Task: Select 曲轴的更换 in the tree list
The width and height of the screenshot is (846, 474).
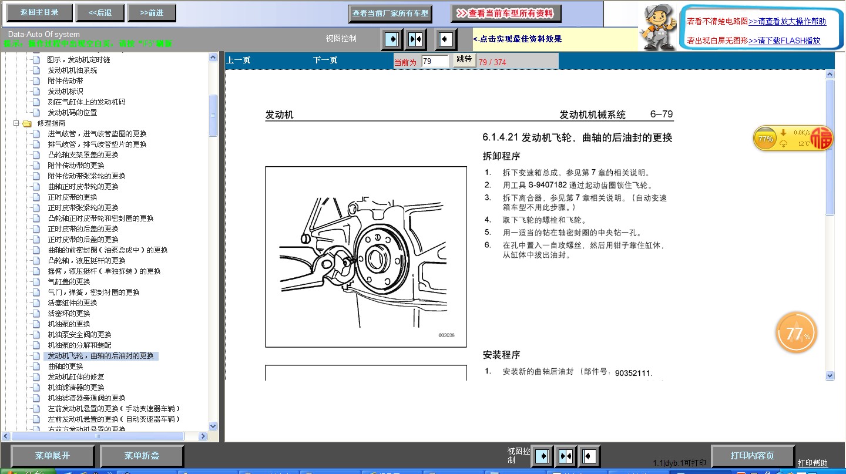Action: [x=65, y=367]
